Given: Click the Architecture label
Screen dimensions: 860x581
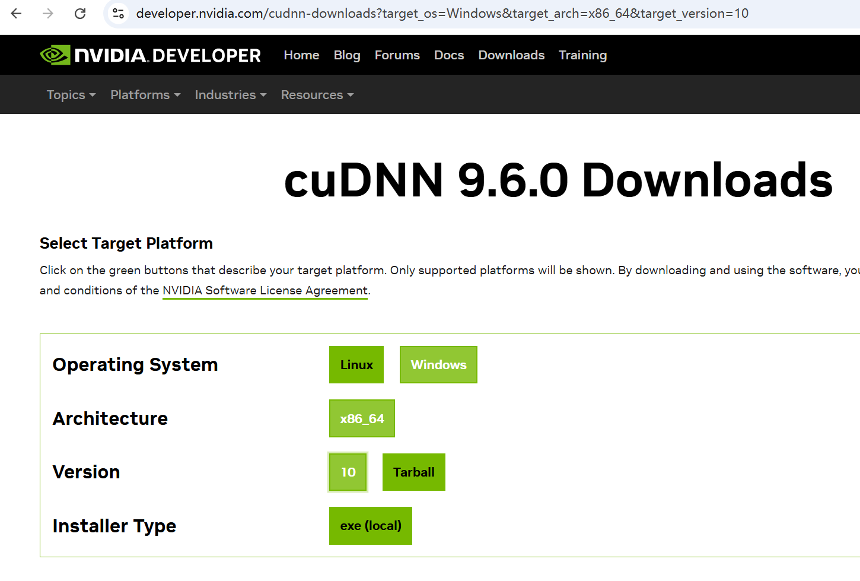Looking at the screenshot, I should 110,418.
